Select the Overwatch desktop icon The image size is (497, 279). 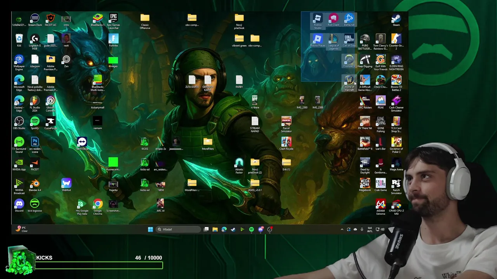pos(349,61)
